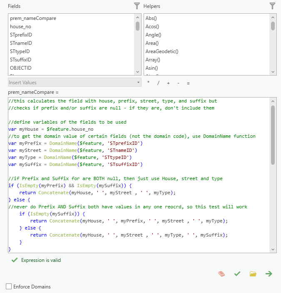
Task: Insert the divide slash operator
Action: (x=158, y=83)
